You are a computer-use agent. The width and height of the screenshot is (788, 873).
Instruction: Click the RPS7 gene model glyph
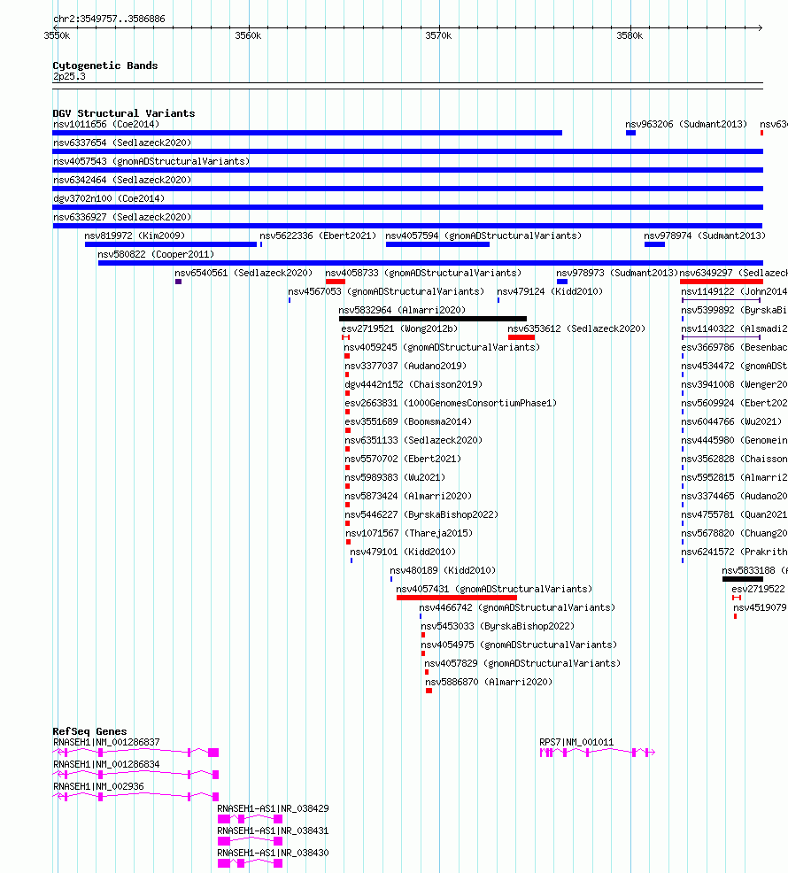tap(597, 753)
